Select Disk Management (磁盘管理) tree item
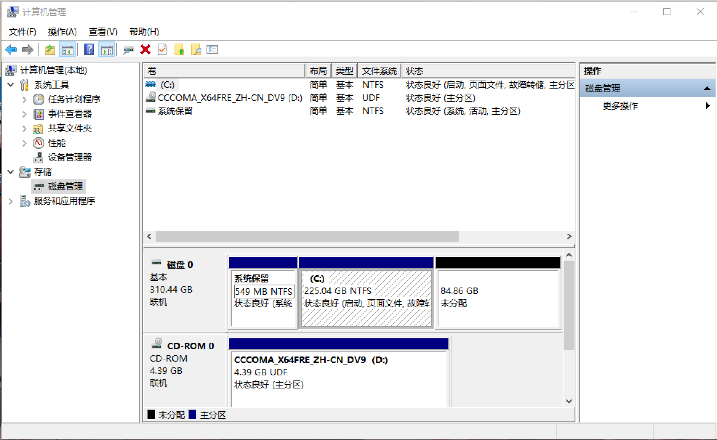Image resolution: width=717 pixels, height=440 pixels. click(x=65, y=187)
